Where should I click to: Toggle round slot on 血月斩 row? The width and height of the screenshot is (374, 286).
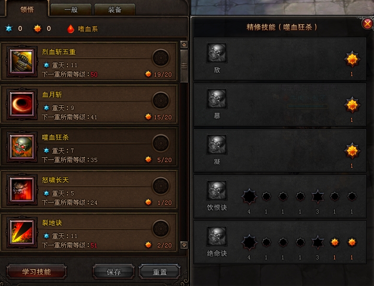161,101
